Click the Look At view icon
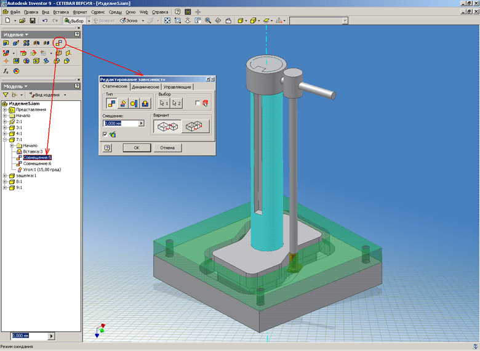 click(x=228, y=20)
